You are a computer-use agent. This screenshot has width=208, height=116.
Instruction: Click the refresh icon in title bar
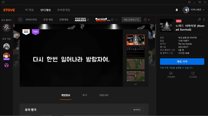(x=3, y=2)
